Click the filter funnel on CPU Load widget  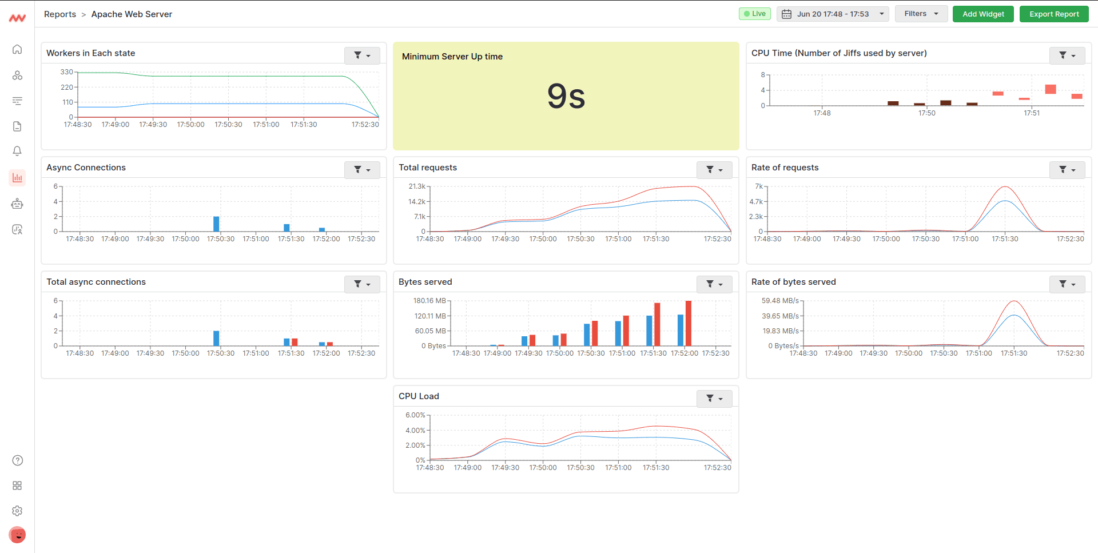(711, 398)
